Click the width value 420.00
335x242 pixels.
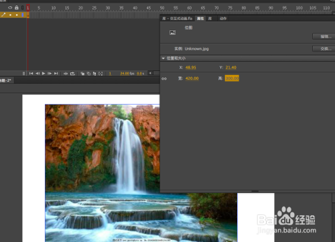(x=192, y=78)
